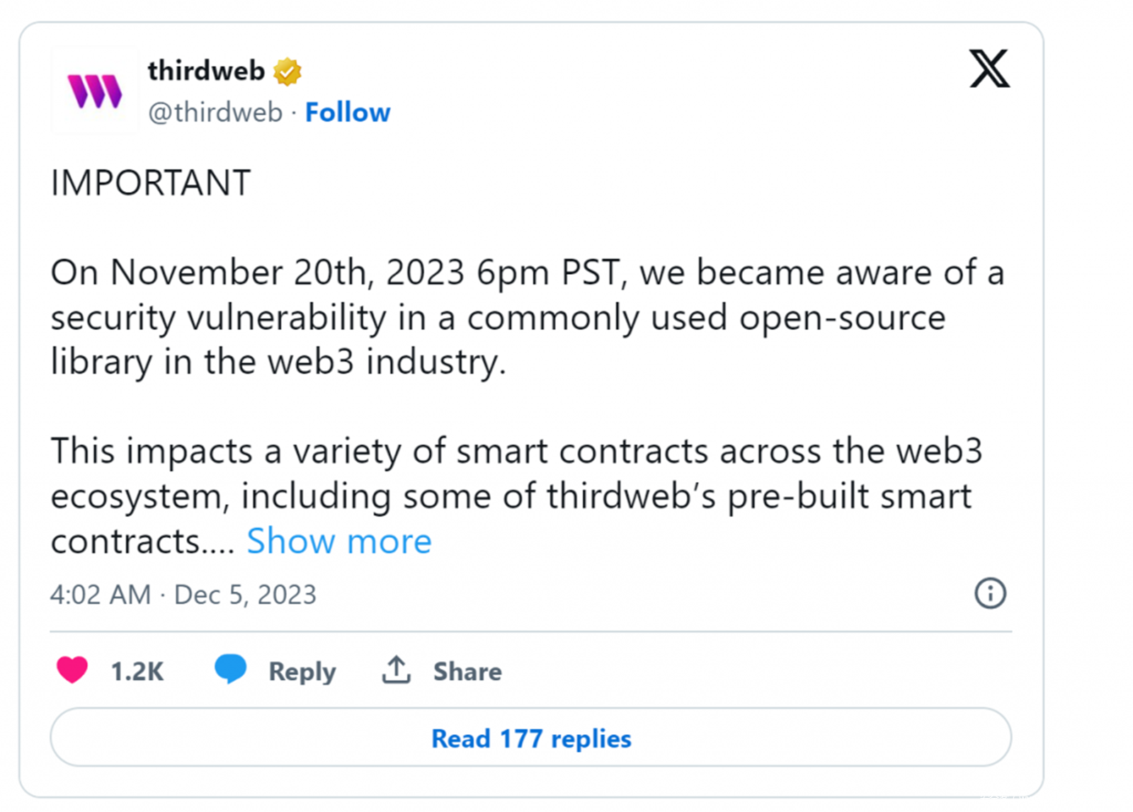Click the Reply text label
1133x812 pixels.
tap(302, 671)
